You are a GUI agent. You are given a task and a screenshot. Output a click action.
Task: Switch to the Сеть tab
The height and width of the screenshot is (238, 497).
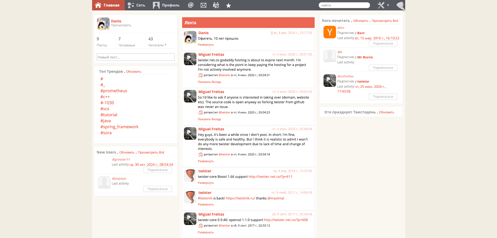[136, 5]
